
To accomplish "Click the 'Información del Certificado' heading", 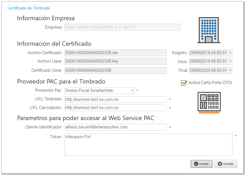I will click(x=54, y=44).
